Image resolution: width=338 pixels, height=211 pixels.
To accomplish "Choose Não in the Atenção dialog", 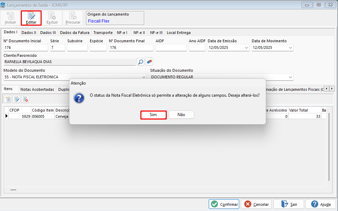I will (x=181, y=115).
